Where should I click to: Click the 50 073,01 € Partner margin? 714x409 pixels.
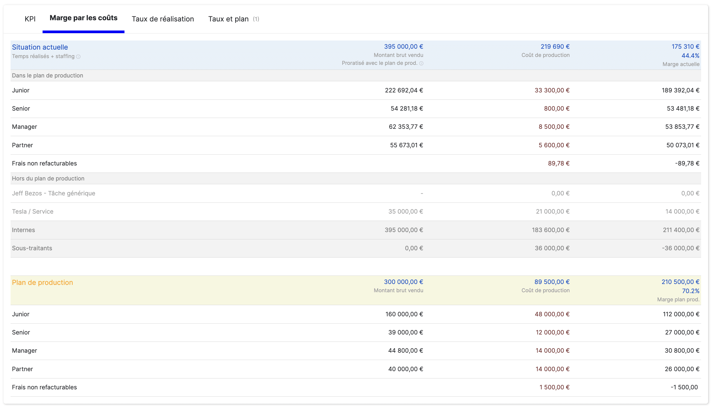(x=683, y=145)
